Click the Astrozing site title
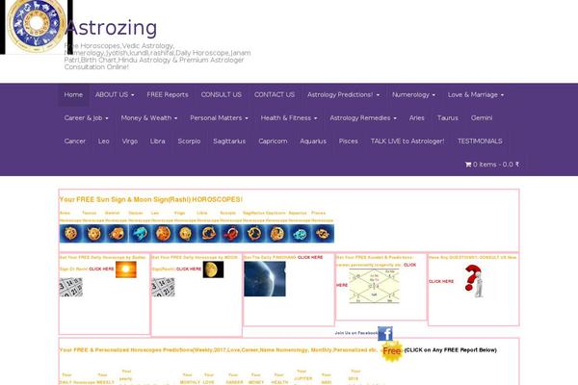This screenshot has height=385, width=578. (112, 28)
